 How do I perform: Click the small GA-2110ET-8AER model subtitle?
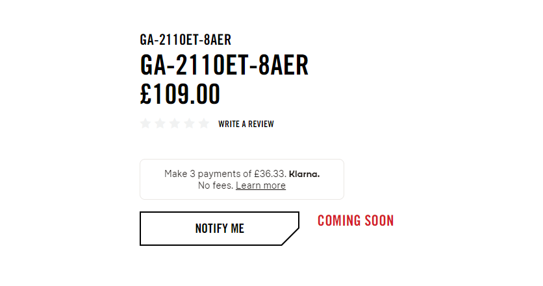pos(185,40)
